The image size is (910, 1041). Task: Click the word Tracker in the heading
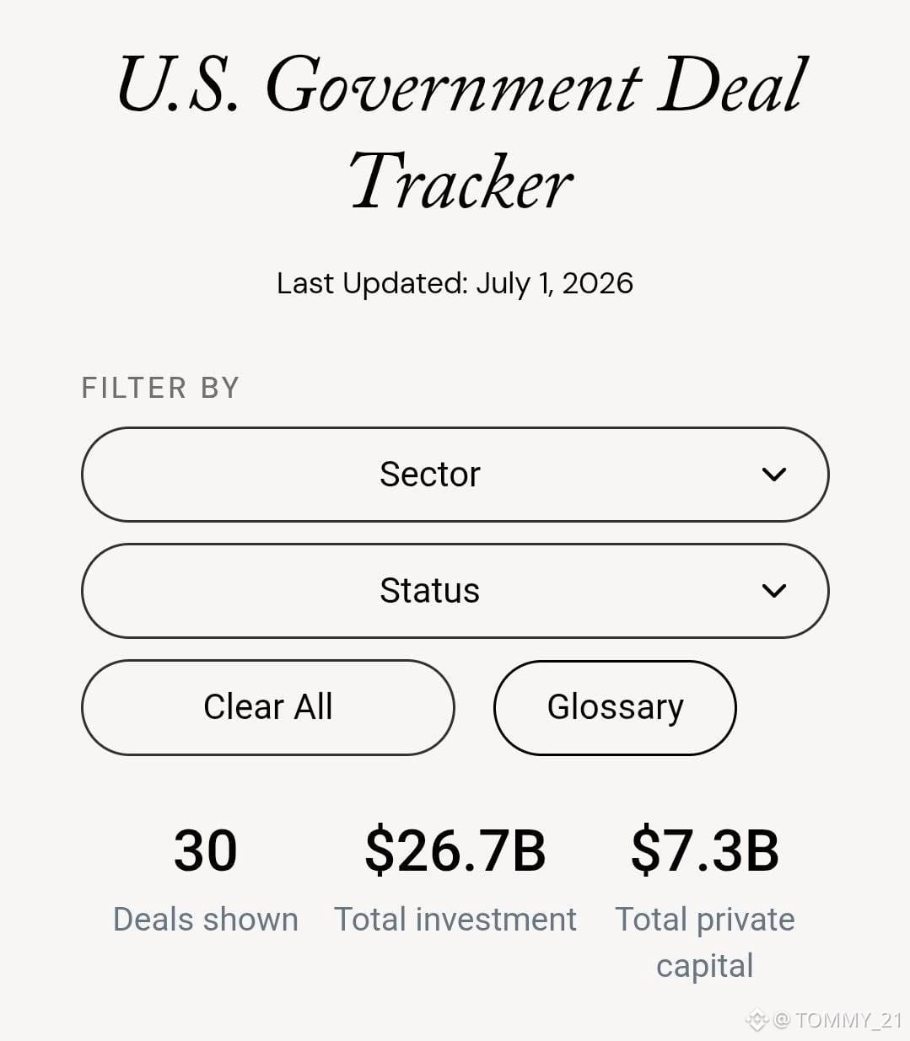(x=461, y=181)
